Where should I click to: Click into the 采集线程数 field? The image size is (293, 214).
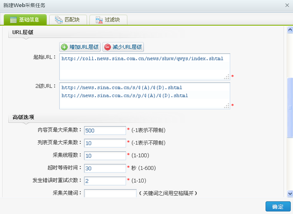pyautogui.click(x=105, y=155)
